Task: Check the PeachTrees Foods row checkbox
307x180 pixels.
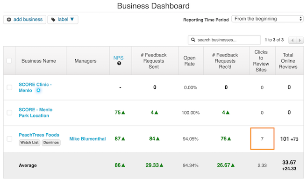Action: [x=9, y=139]
